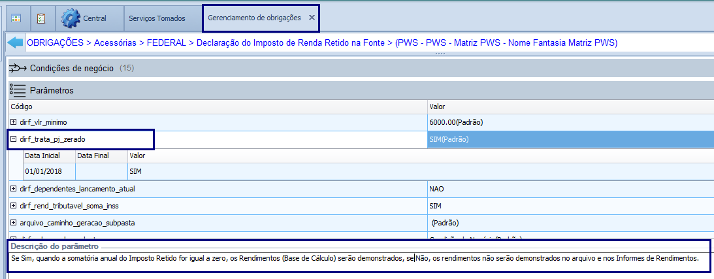Collapse the Parâmetros section header
714x279 pixels.
pyautogui.click(x=361, y=90)
